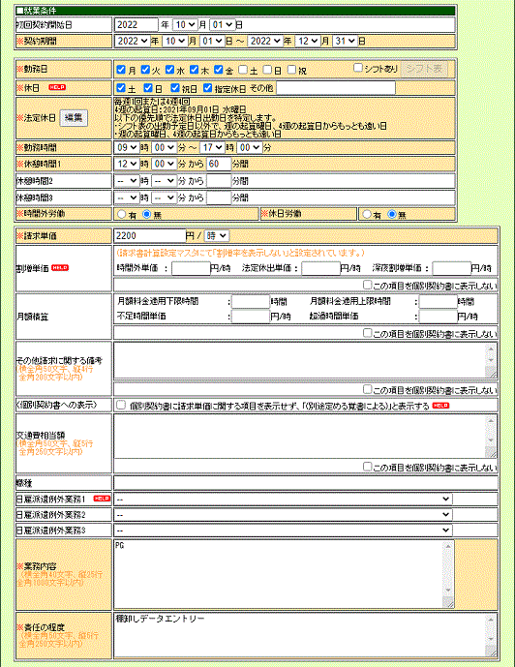Uncheck the 金 working day checkbox
The width and height of the screenshot is (515, 667).
pos(219,70)
